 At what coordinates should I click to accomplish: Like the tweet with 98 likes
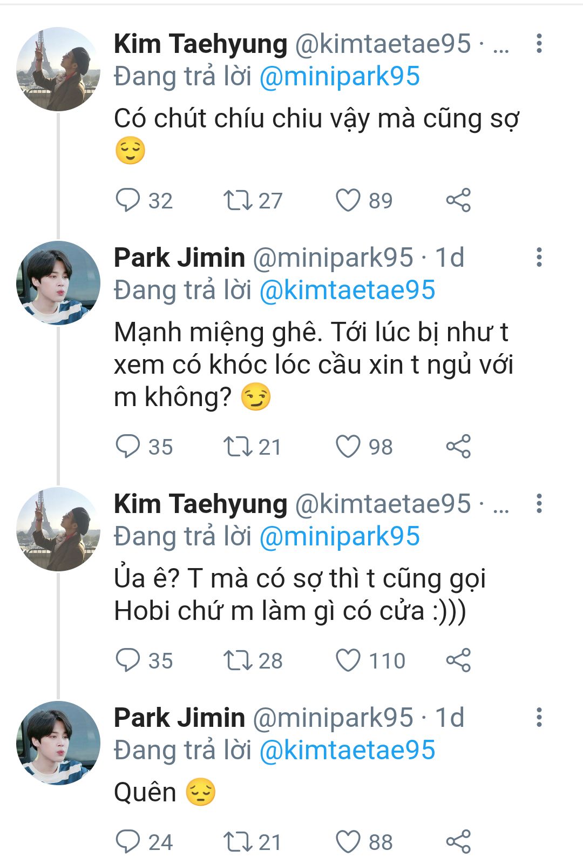[x=348, y=447]
